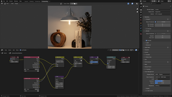
Task: Open the node editor Add menu
Action: coord(14,50)
